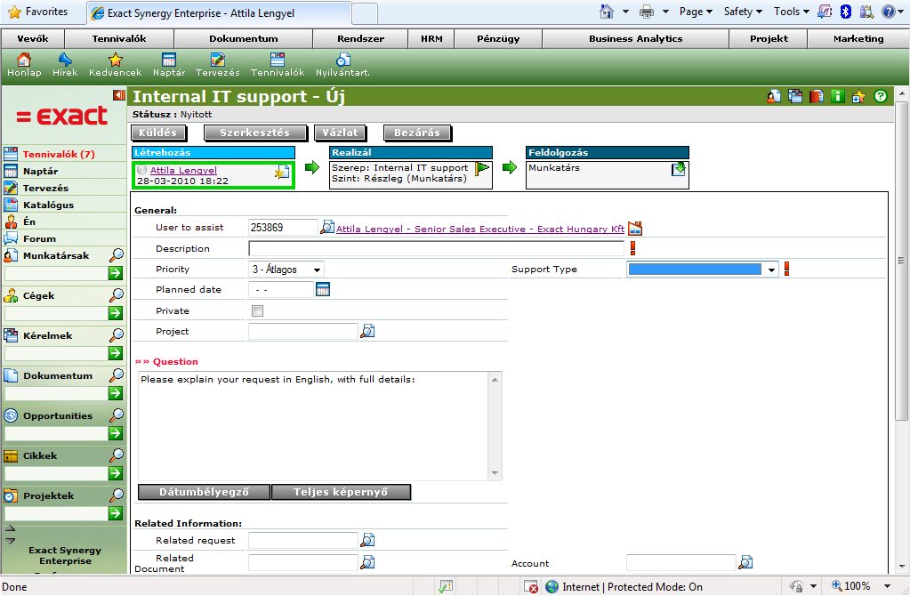Open the Katalógus sidebar item

coord(48,205)
